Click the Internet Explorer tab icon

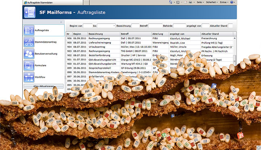pos(25,2)
